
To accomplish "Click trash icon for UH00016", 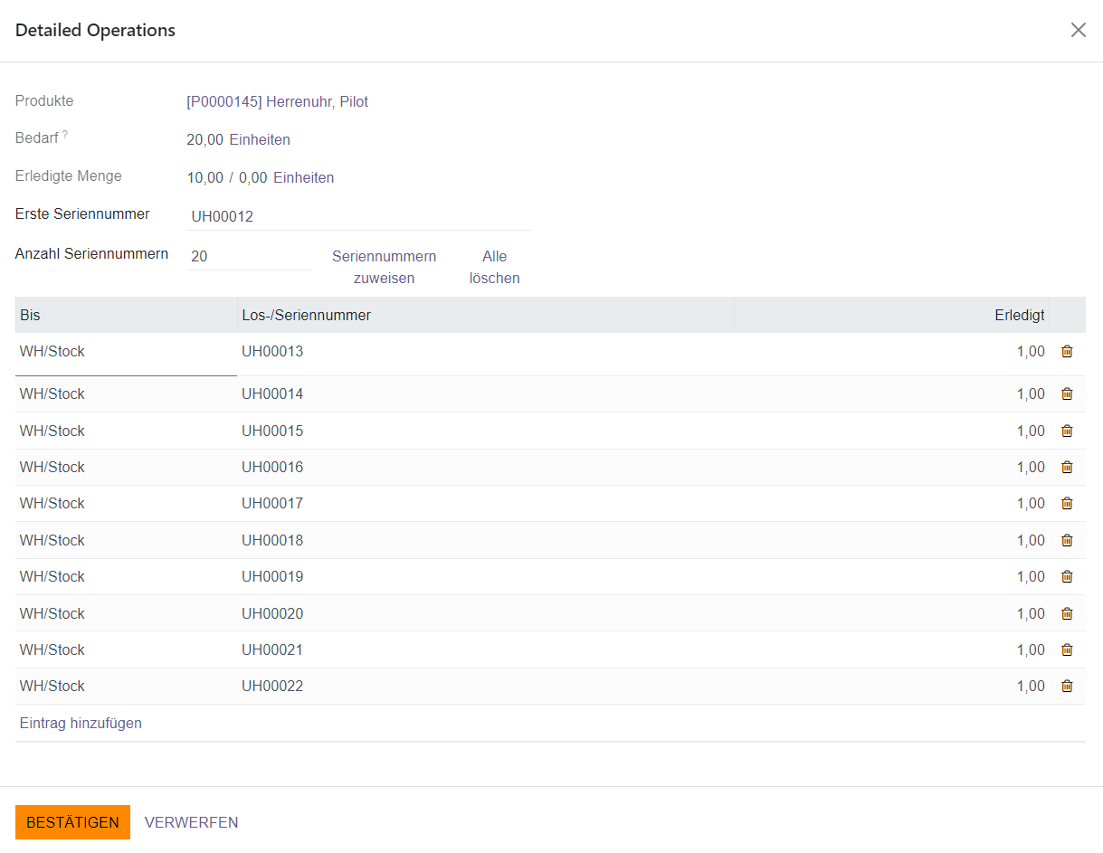I will pyautogui.click(x=1067, y=468).
